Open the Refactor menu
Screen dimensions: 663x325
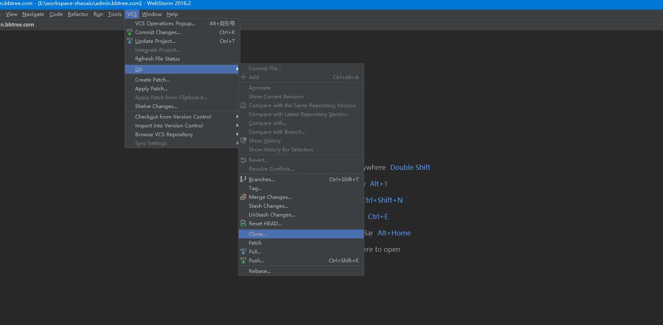click(x=78, y=14)
